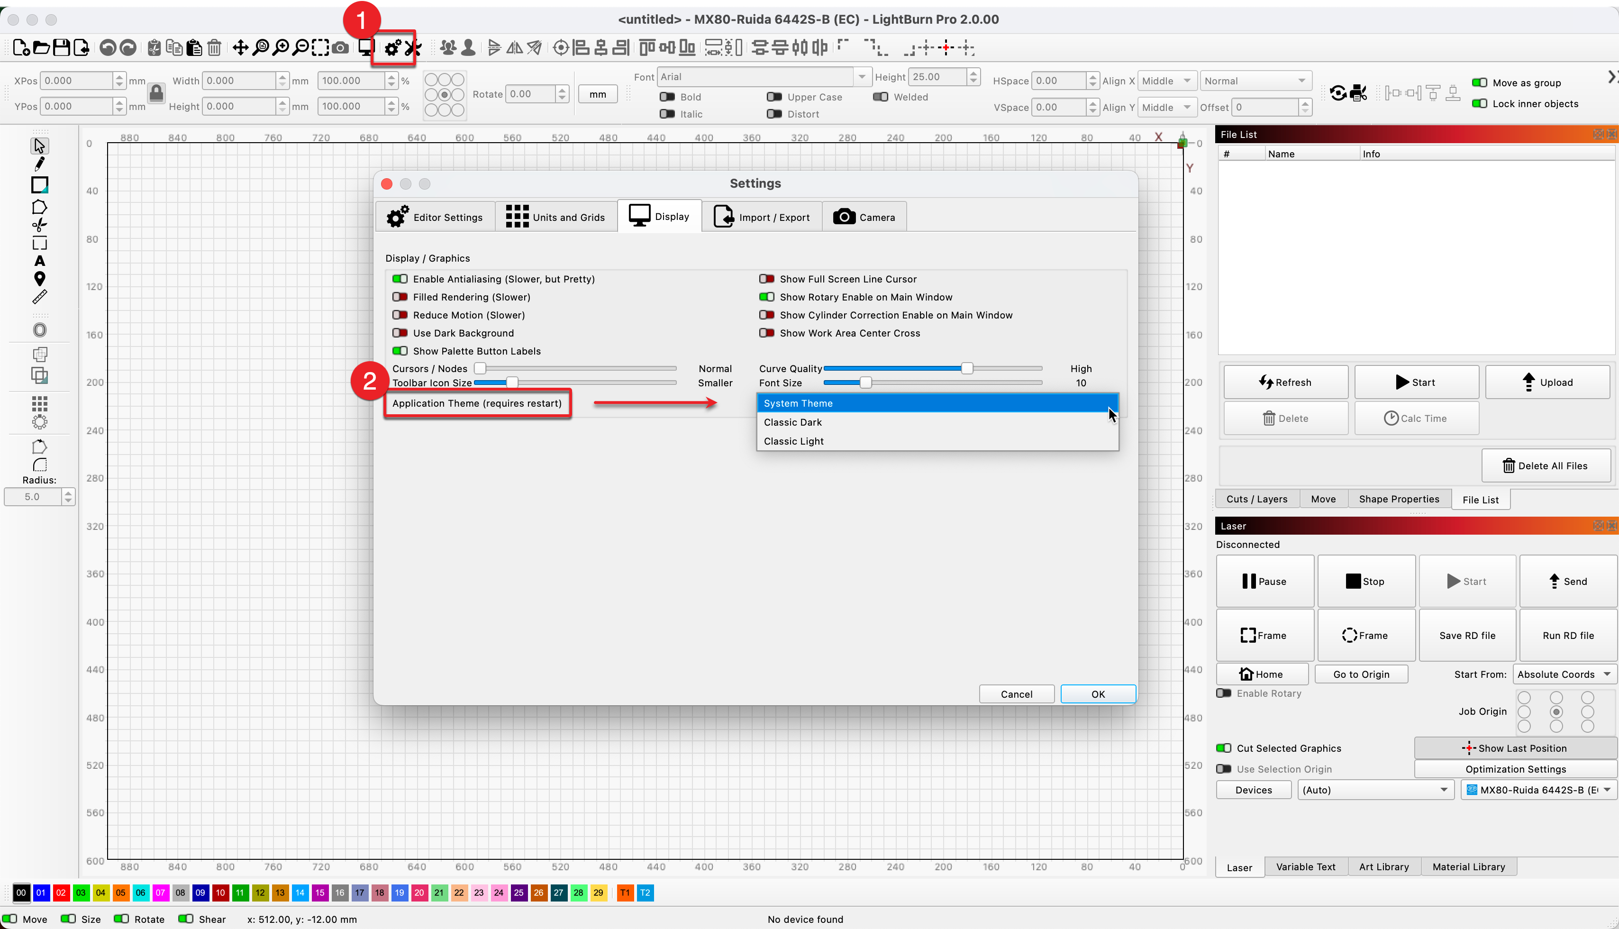1619x929 pixels.
Task: Click the Zoom In magnifier icon
Action: (x=281, y=48)
